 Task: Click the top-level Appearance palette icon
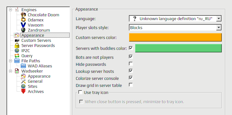point(17,35)
